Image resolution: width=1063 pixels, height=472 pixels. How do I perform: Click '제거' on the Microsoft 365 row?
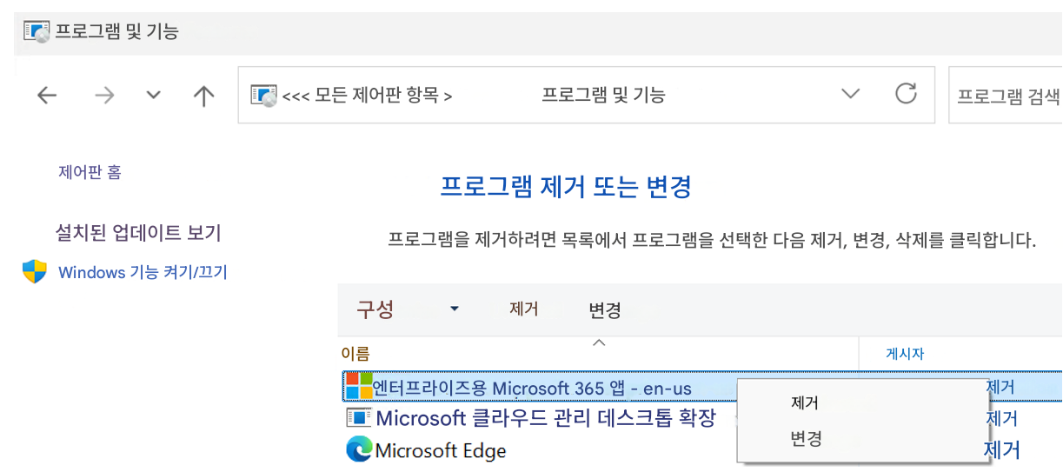coord(1000,387)
